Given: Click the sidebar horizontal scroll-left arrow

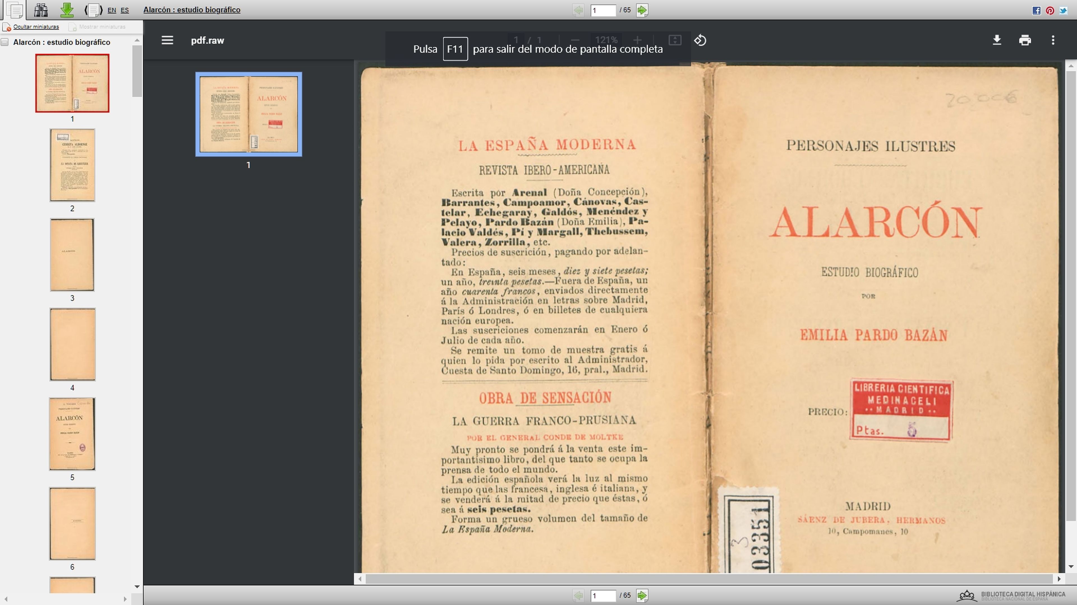Looking at the screenshot, I should [6, 599].
